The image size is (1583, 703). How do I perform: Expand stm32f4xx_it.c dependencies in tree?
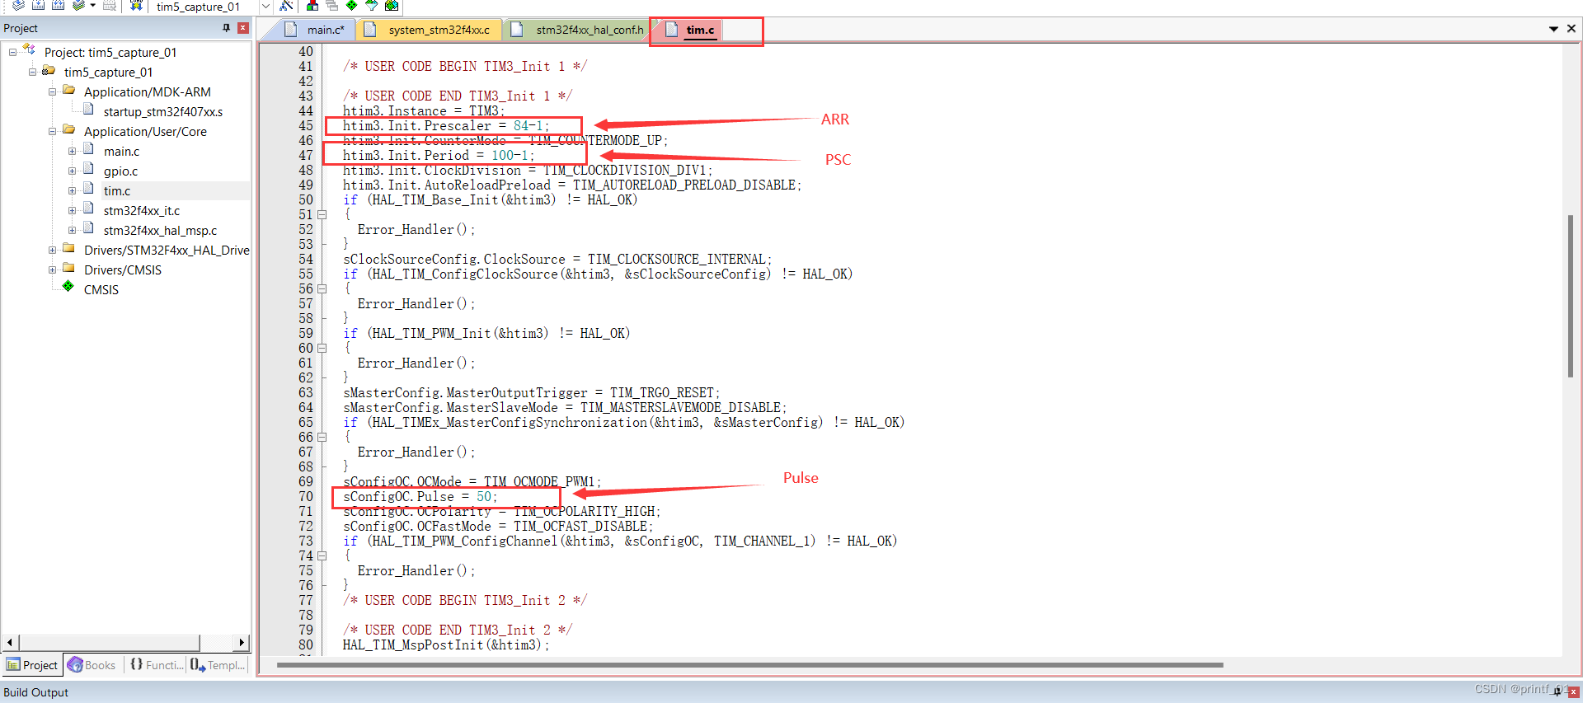72,210
